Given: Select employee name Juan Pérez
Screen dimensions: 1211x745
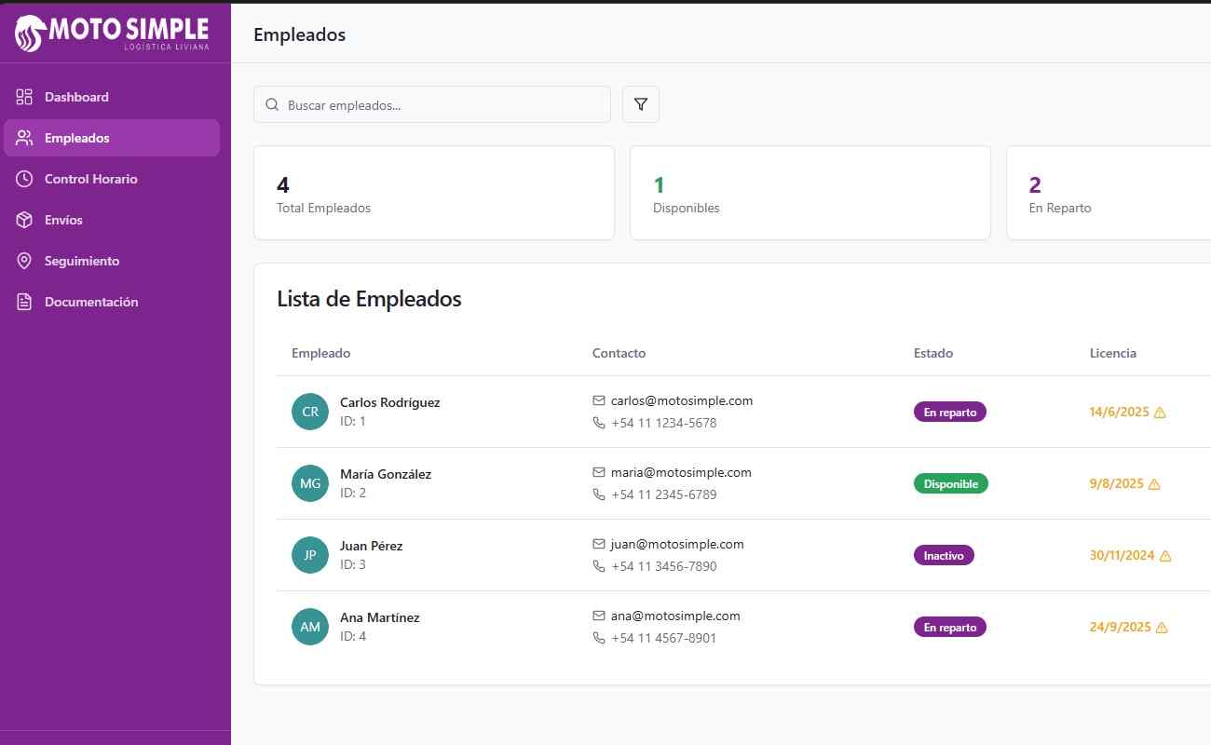Looking at the screenshot, I should point(372,546).
